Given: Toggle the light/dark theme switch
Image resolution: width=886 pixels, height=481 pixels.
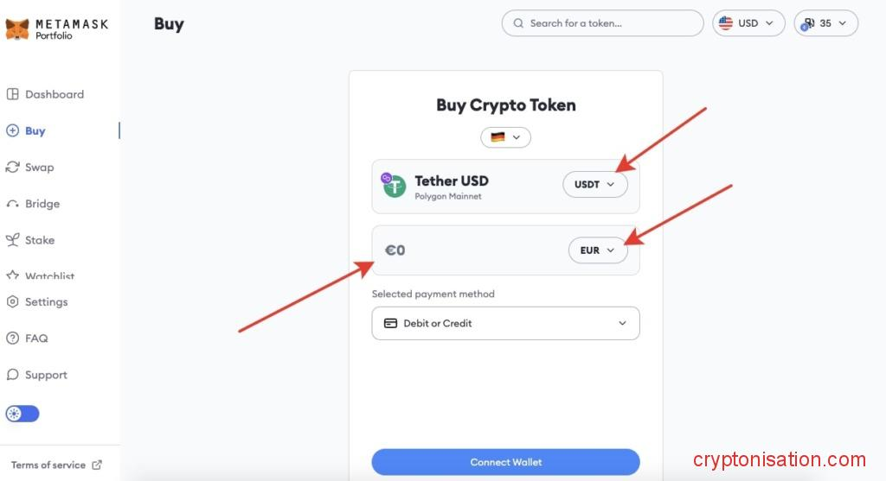Looking at the screenshot, I should coord(22,414).
